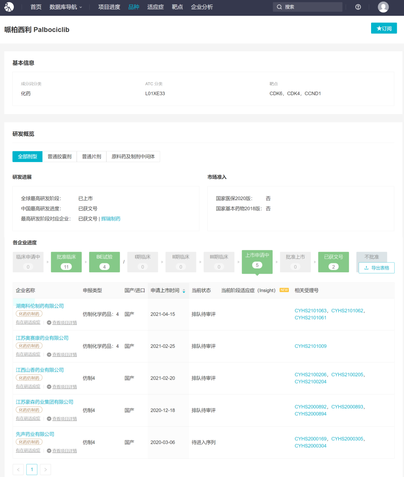Screen dimensions: 404x477
Task: Go to next page with right chevron
Action: point(45,470)
